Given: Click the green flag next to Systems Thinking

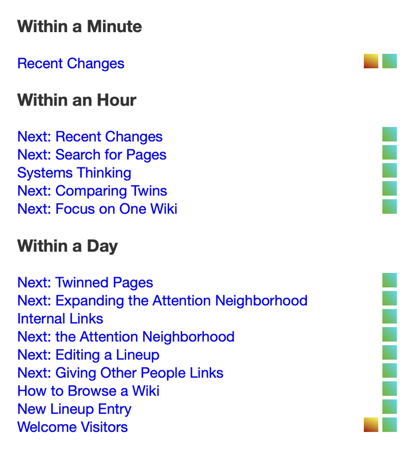Looking at the screenshot, I should click(x=390, y=170).
